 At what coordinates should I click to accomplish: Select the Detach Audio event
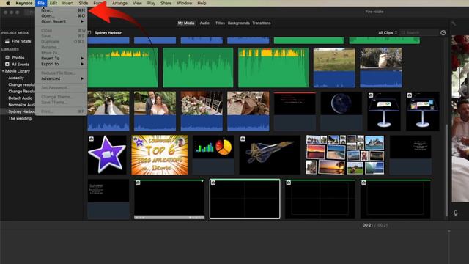pos(21,98)
